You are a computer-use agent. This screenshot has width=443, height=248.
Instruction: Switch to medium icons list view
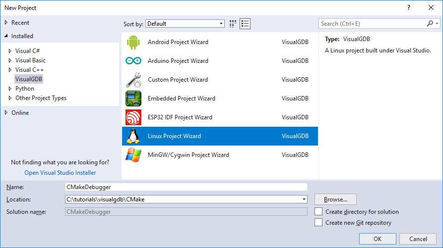point(245,24)
